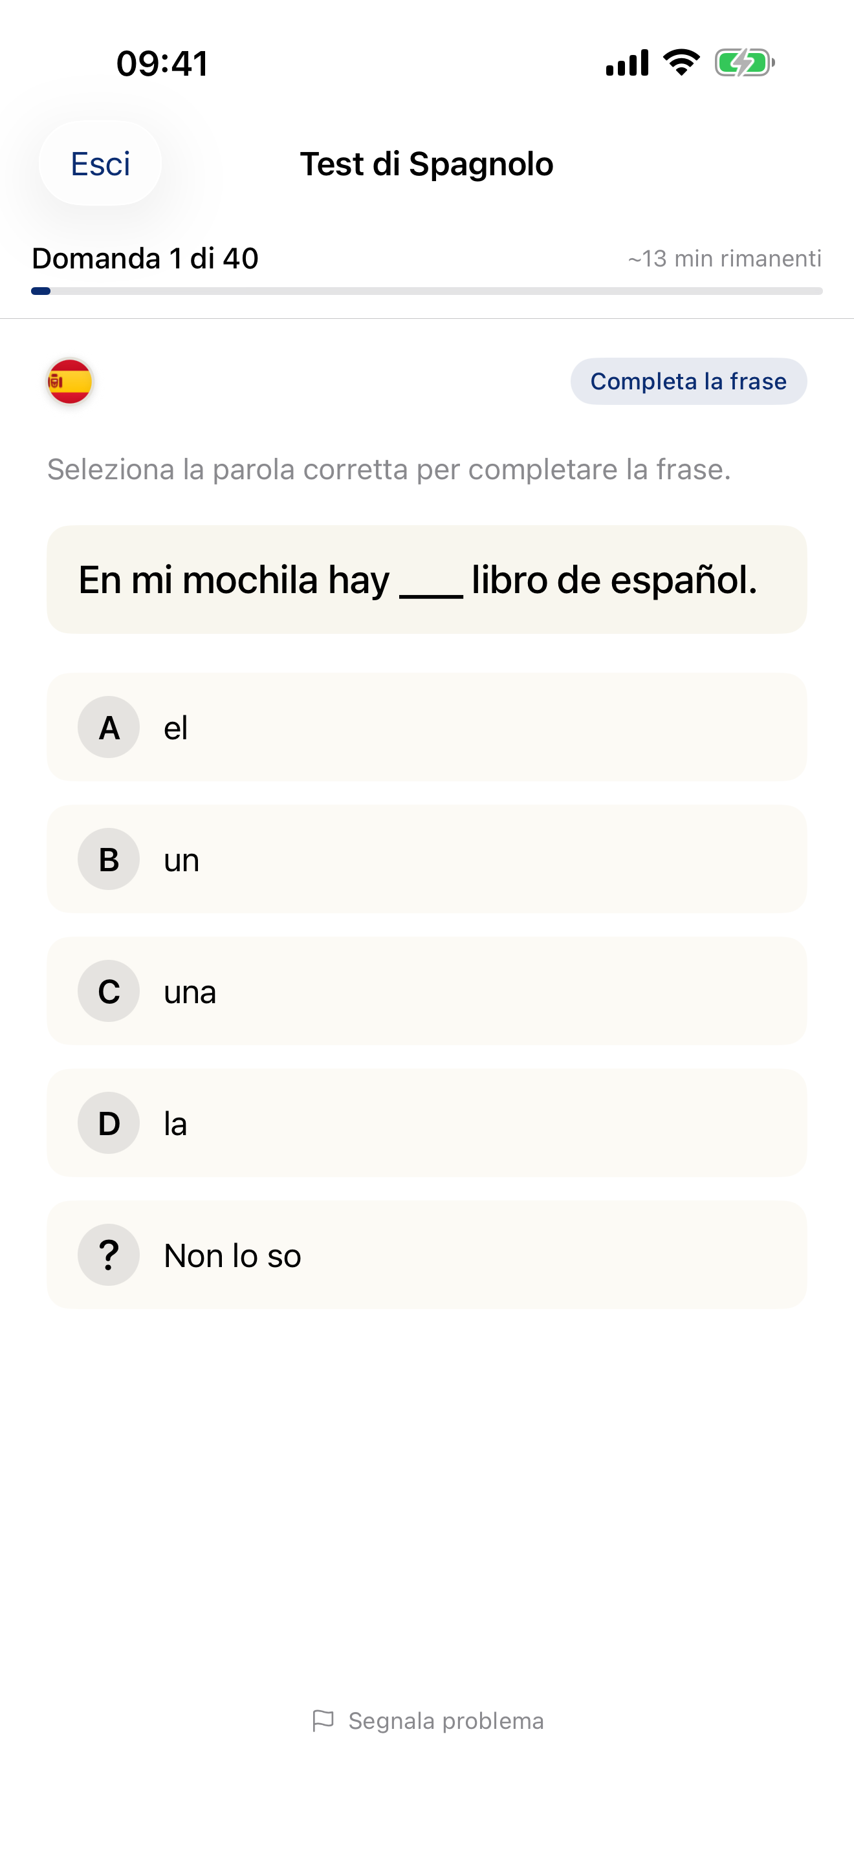Choose the "Non lo so" option
Screen dimensions: 854x1855
pos(426,1255)
